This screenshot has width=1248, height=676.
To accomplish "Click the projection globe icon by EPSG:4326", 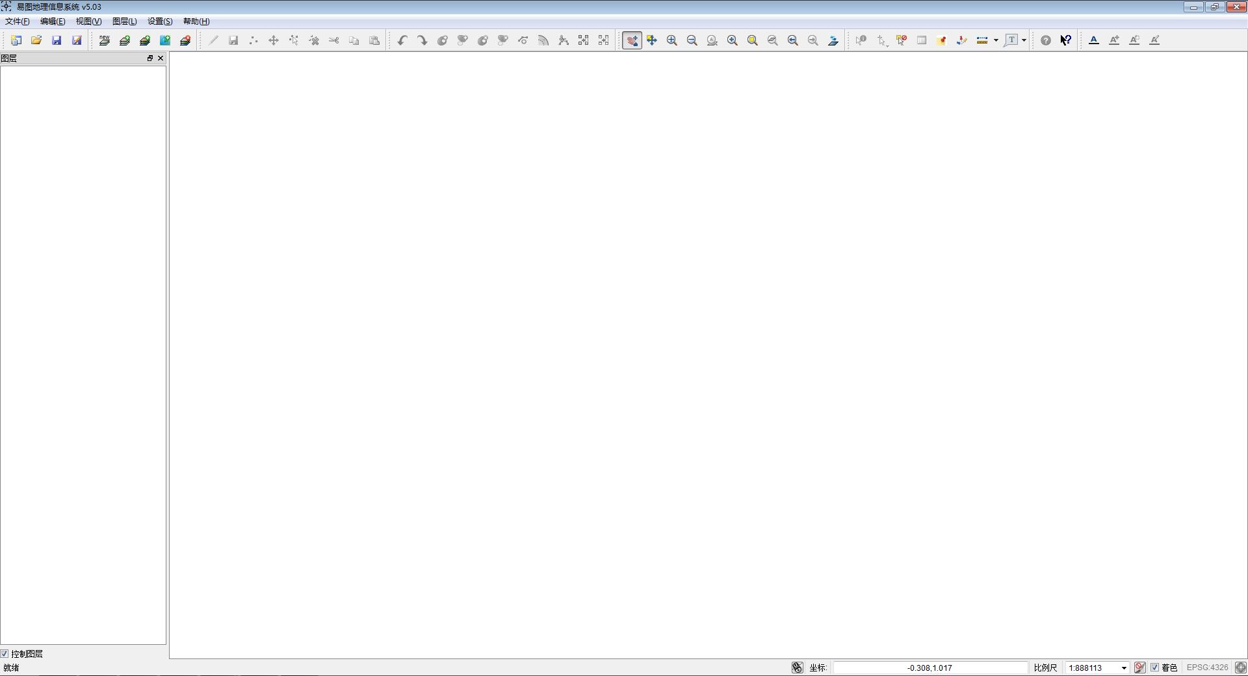I will click(1240, 668).
